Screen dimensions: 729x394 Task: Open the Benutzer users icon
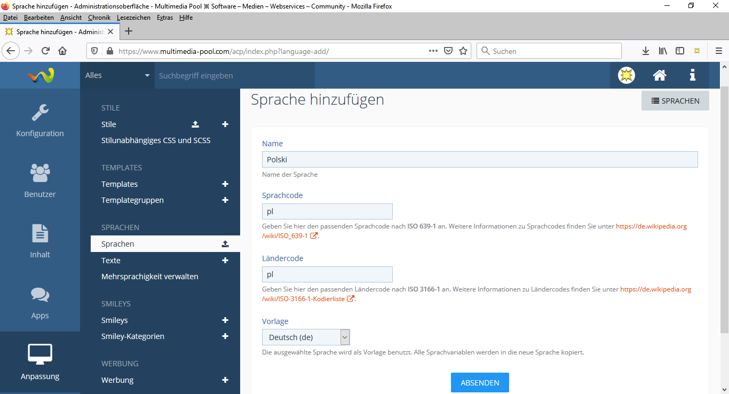pyautogui.click(x=40, y=173)
